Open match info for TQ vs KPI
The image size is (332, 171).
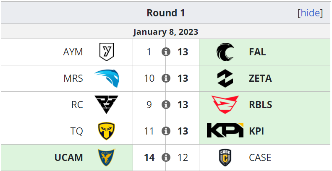tap(166, 131)
